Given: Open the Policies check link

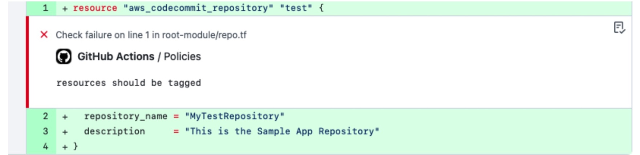Looking at the screenshot, I should coord(182,56).
